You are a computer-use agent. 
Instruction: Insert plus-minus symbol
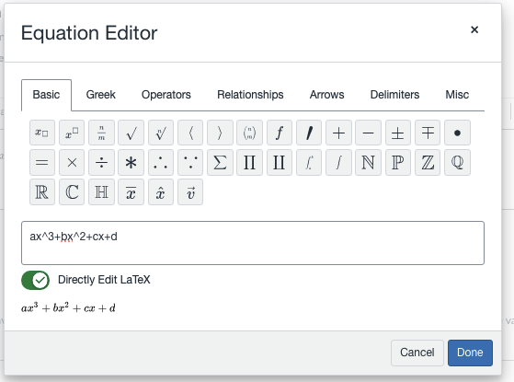pyautogui.click(x=398, y=133)
